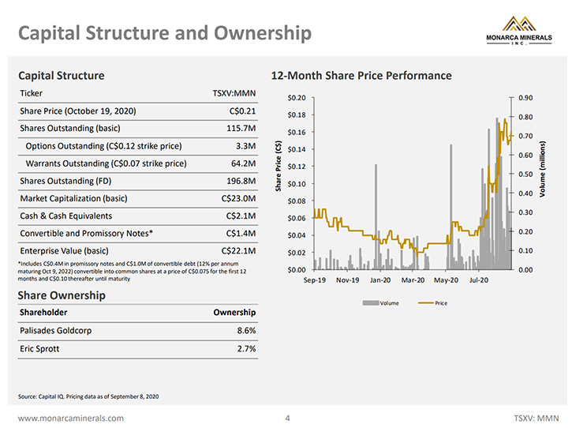The image size is (572, 428).
Task: Click the tall May 2020 volume bar
Action: (450, 207)
